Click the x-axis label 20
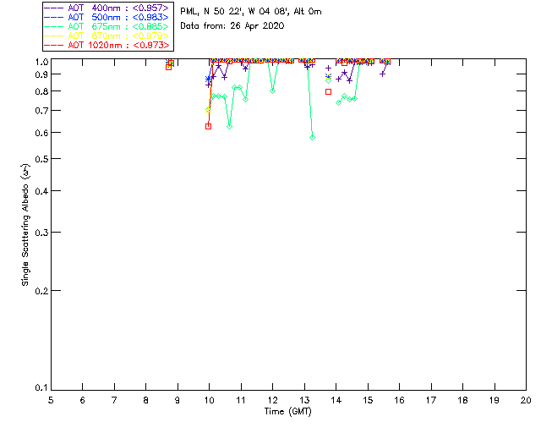The height and width of the screenshot is (433, 541). pyautogui.click(x=526, y=400)
